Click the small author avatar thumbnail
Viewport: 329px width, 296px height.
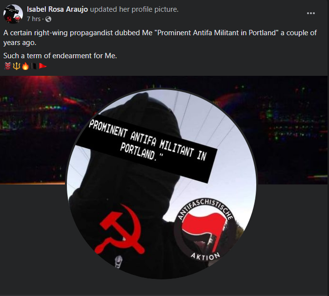13,14
